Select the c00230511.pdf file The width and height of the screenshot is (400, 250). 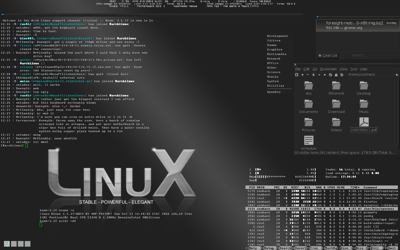[x=364, y=125]
